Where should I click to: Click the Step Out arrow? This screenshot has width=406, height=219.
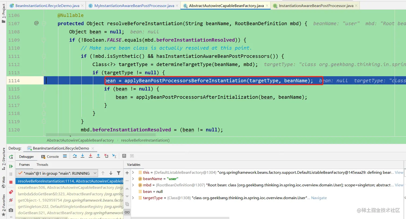(98, 156)
